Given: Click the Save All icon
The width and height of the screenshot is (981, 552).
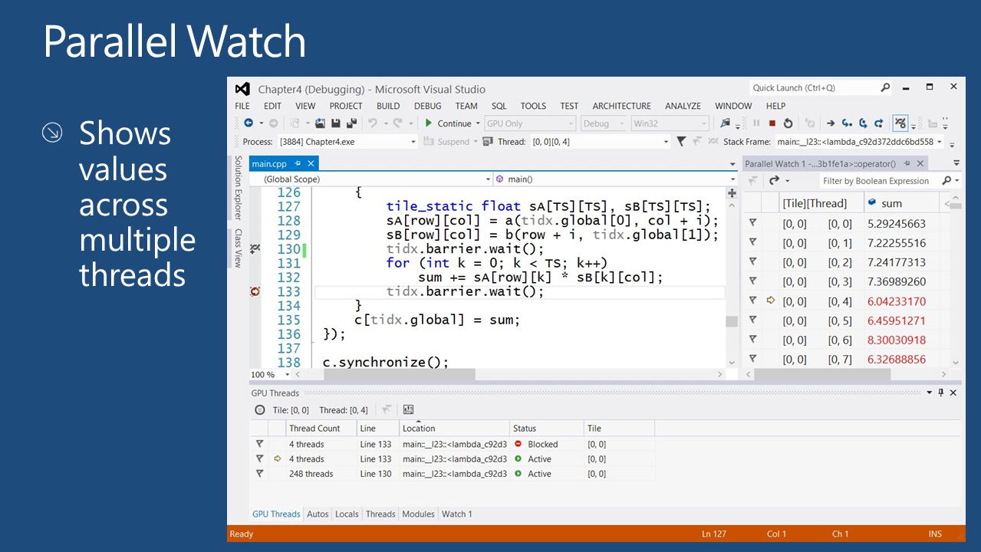Looking at the screenshot, I should click(x=351, y=123).
